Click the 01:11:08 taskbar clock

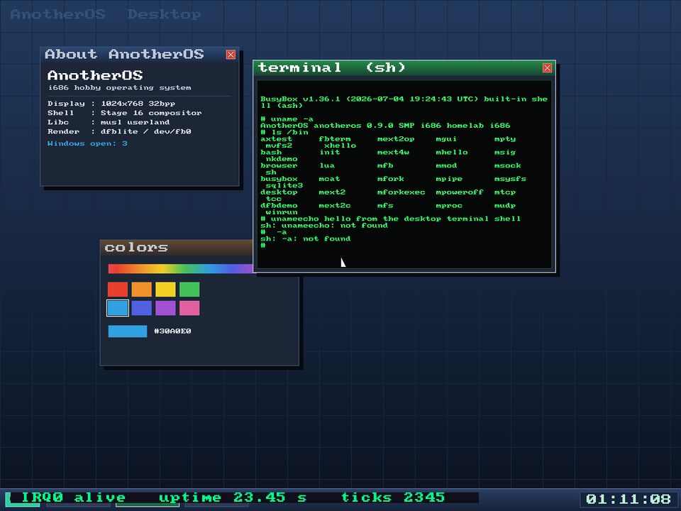click(x=629, y=499)
